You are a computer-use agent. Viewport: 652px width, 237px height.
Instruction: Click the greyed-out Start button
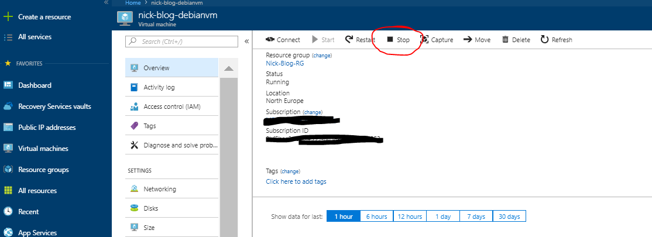(323, 40)
